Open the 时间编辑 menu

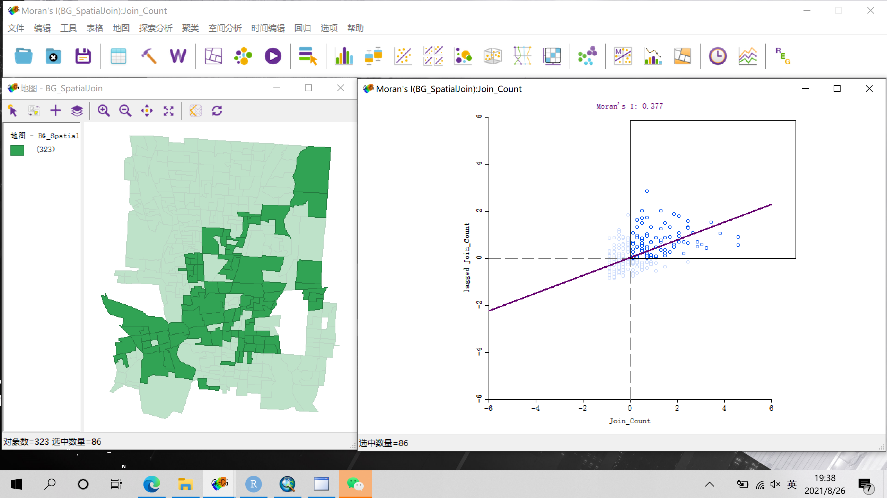(268, 28)
